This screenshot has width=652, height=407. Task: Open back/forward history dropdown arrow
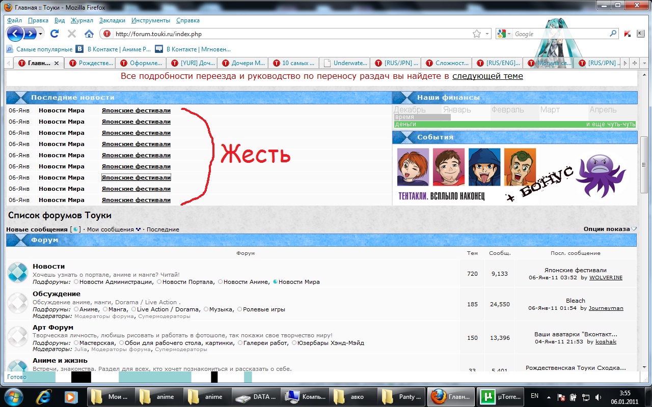[41, 34]
